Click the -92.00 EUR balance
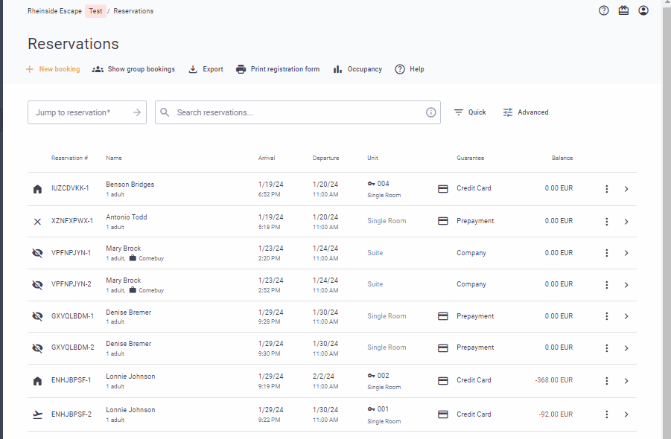Image resolution: width=671 pixels, height=439 pixels. coord(556,414)
